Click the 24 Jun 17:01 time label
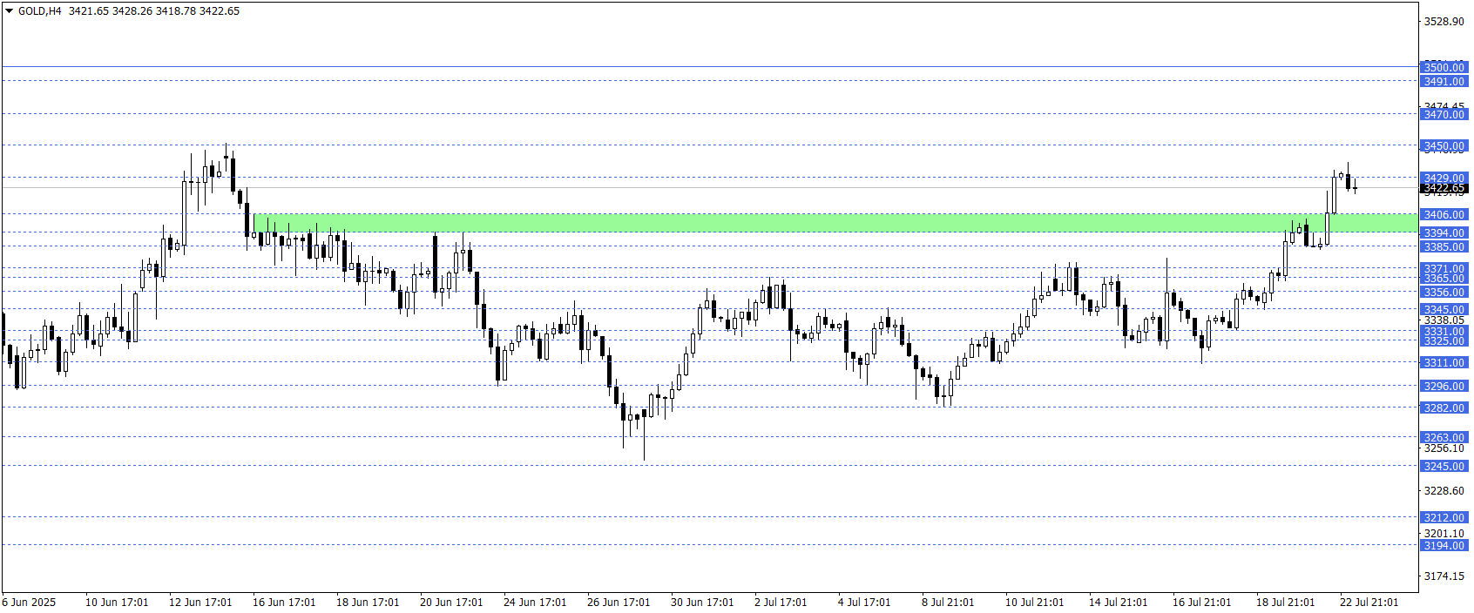The image size is (1474, 613). point(535,603)
